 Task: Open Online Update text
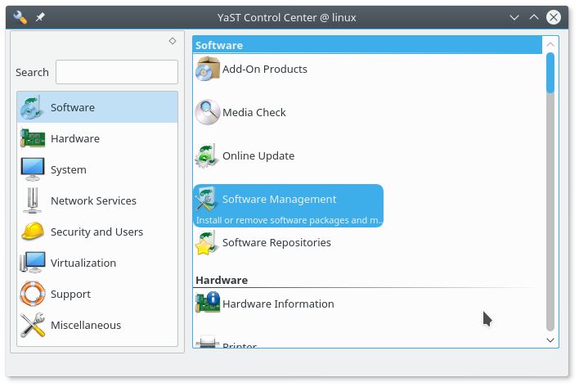(x=258, y=155)
